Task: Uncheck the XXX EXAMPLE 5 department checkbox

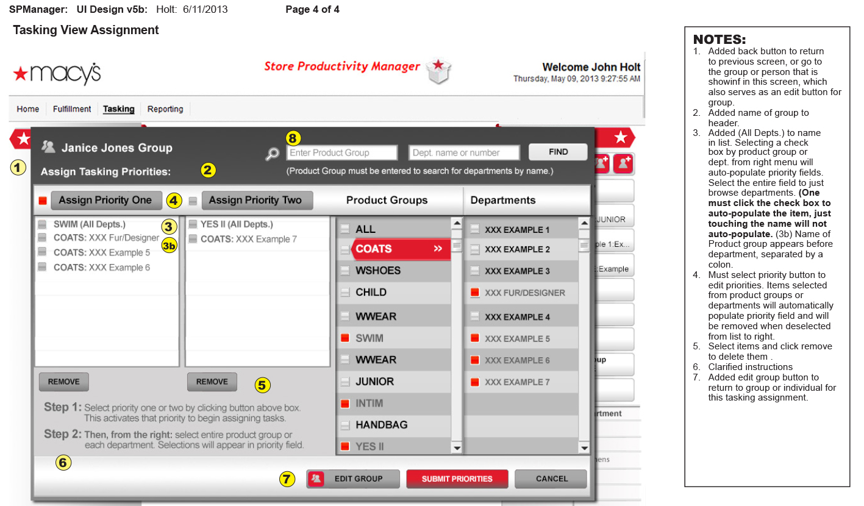Action: pos(475,338)
